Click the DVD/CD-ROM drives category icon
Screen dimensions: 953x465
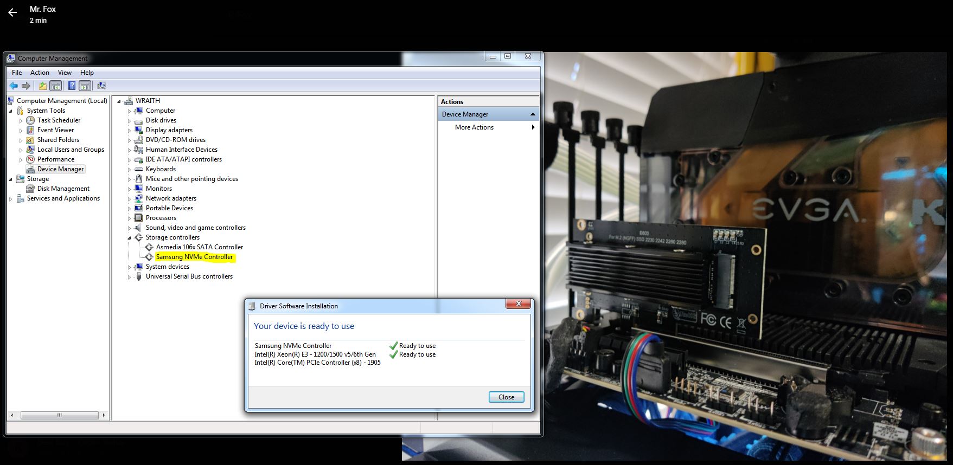(139, 140)
